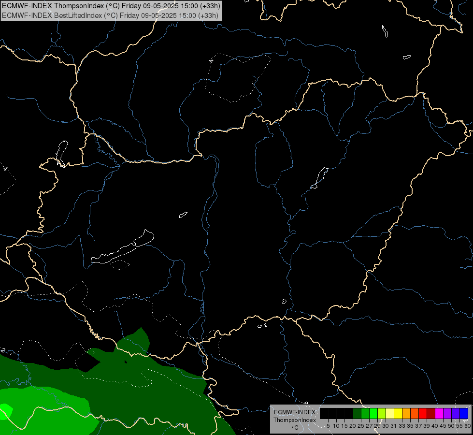Click the legend tick label 60
The width and height of the screenshot is (473, 435).
point(468,426)
